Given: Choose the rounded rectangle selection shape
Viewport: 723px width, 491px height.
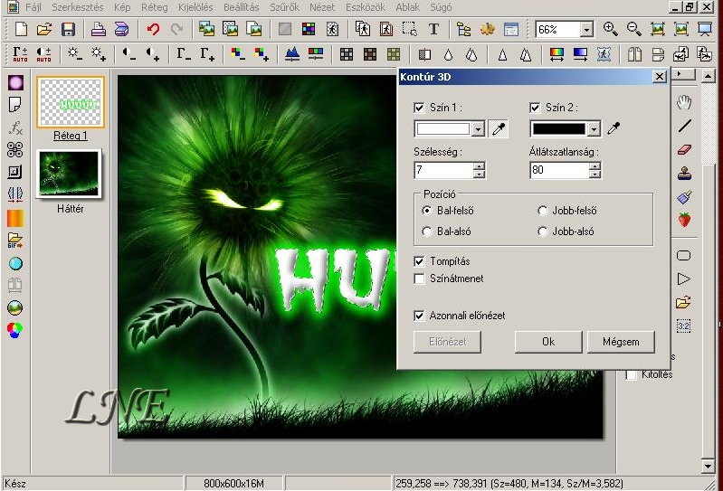Looking at the screenshot, I should point(684,256).
